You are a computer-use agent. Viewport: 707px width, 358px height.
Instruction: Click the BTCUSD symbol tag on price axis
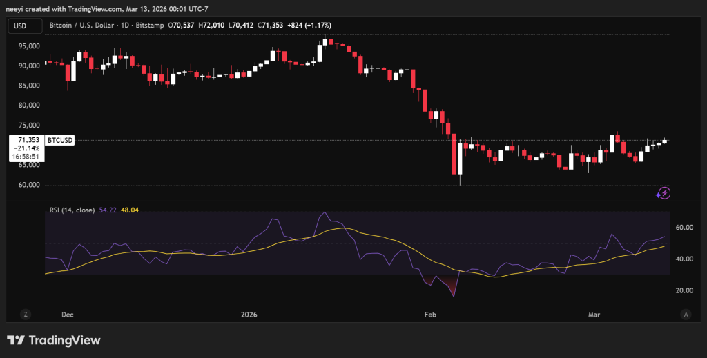click(59, 140)
